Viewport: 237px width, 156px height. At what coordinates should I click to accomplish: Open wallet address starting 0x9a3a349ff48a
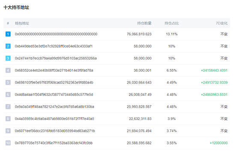(x=54, y=107)
